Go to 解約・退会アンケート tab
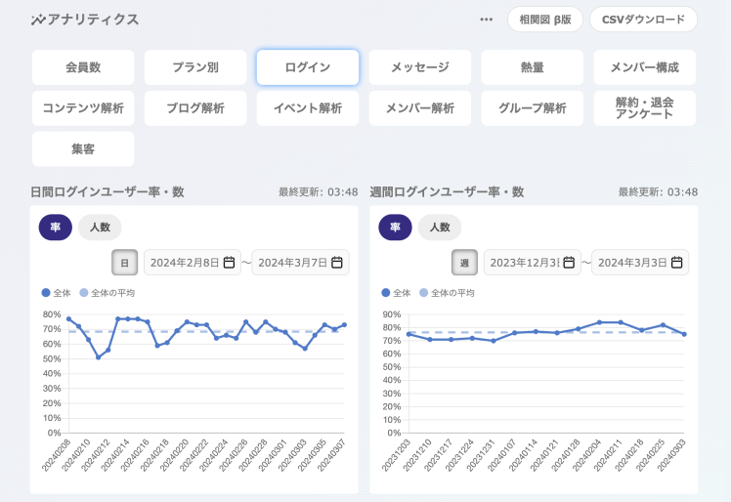 pyautogui.click(x=644, y=108)
